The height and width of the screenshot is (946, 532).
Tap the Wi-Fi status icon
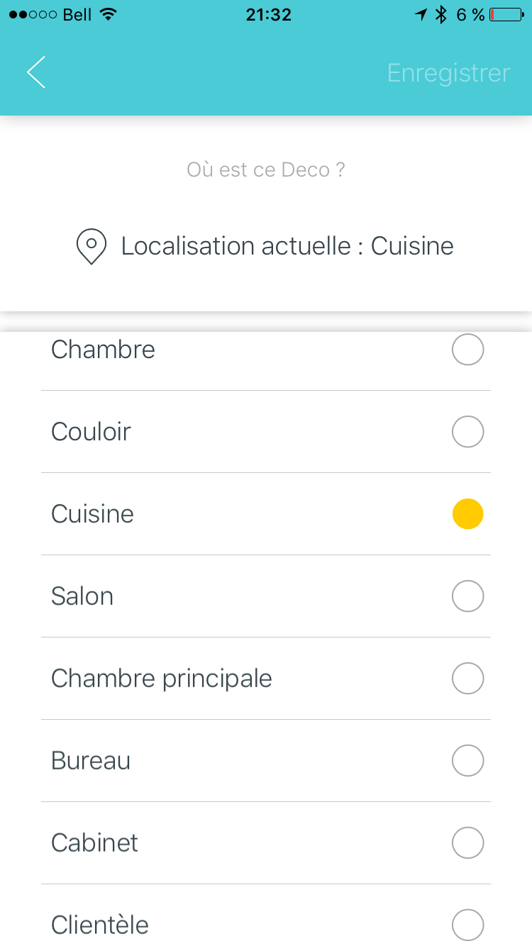[108, 15]
